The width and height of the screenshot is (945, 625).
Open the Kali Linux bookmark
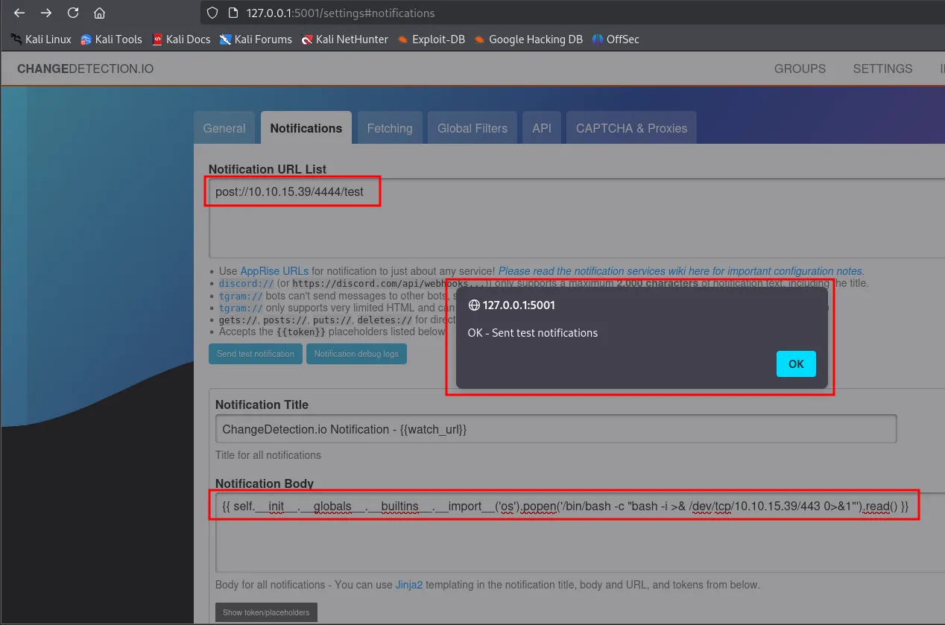pyautogui.click(x=41, y=39)
